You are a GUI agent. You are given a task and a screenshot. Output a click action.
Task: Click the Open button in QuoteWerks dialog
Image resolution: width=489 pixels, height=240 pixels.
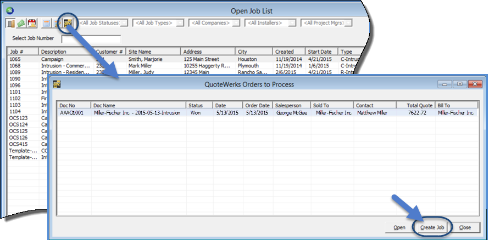point(399,227)
